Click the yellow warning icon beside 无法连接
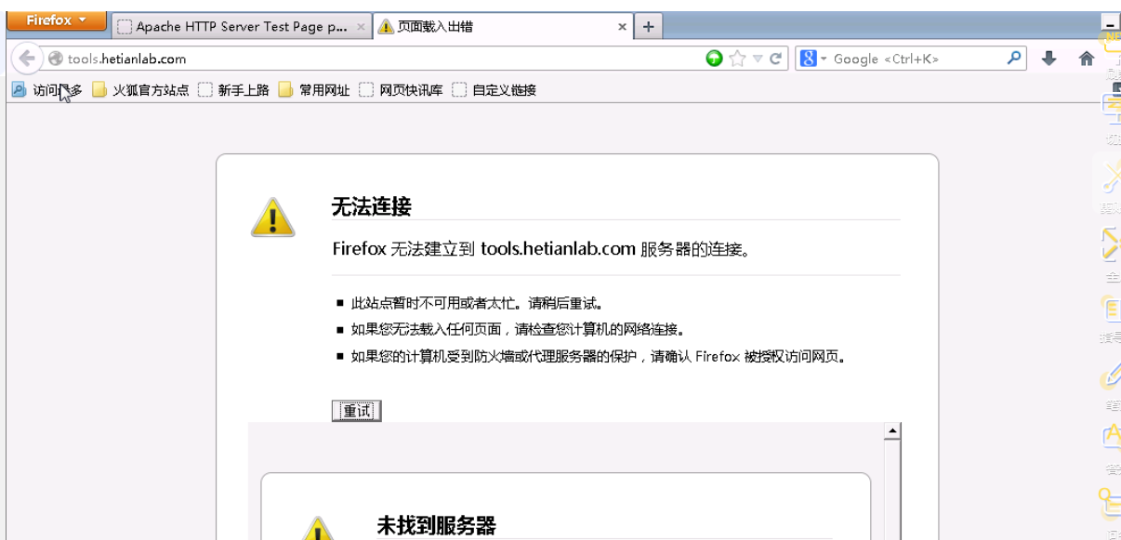This screenshot has width=1121, height=540. (x=273, y=217)
